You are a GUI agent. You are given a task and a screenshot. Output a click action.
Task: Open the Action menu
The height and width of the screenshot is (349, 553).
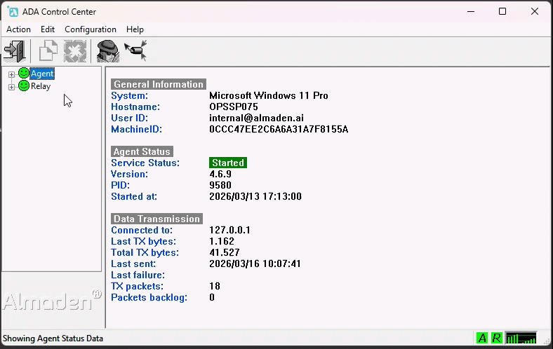point(18,29)
